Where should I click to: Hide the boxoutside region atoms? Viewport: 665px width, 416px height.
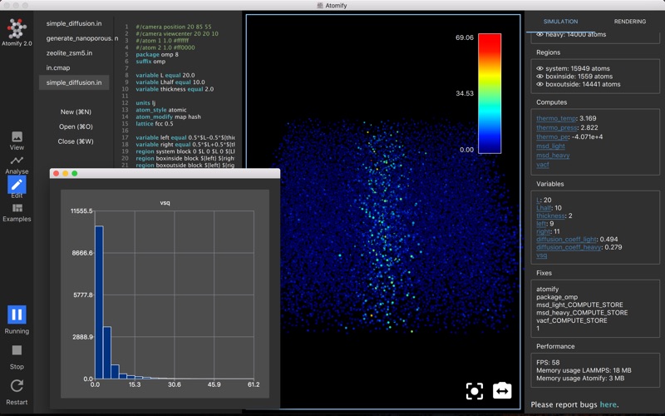click(x=540, y=84)
